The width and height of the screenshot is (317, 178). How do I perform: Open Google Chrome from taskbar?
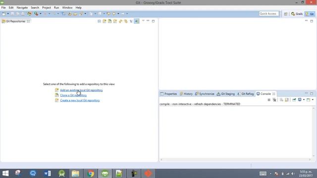coord(91,174)
